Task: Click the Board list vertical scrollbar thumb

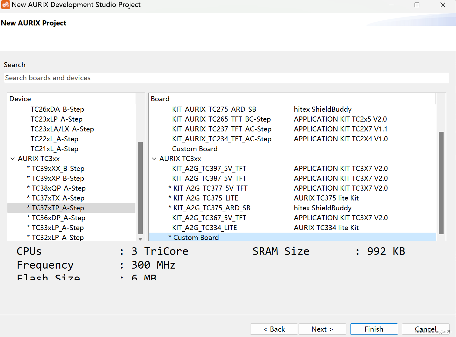Action: (441, 183)
